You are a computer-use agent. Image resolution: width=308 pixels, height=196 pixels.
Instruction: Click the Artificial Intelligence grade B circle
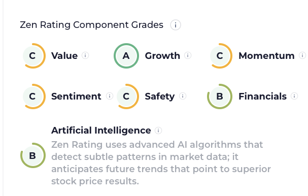pos(33,155)
